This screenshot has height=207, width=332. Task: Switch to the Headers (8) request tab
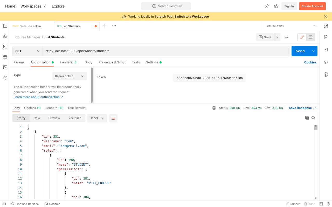tap(69, 62)
